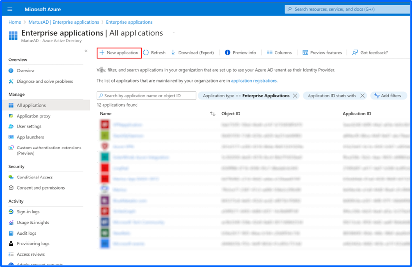Click the Application ID column header

click(x=357, y=114)
